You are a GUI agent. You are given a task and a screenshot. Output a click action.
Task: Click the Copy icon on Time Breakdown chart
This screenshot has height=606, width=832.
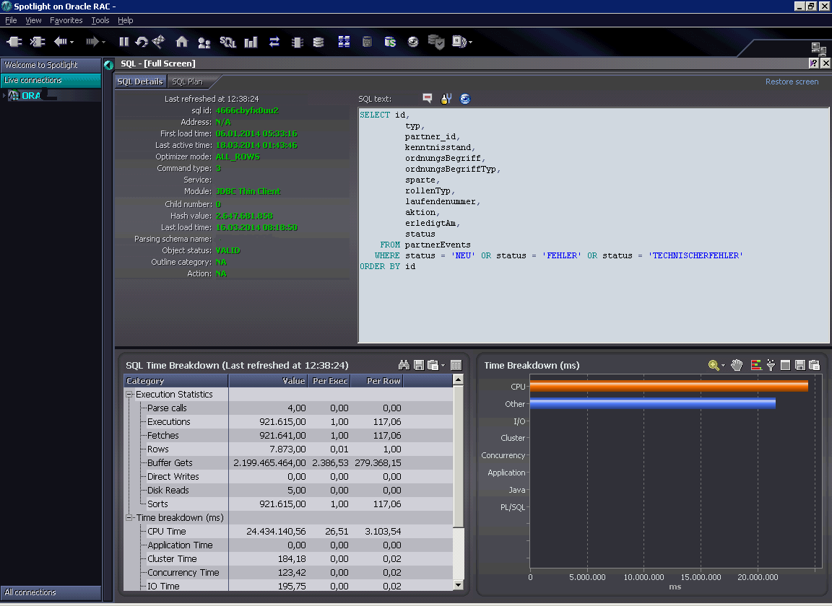815,365
